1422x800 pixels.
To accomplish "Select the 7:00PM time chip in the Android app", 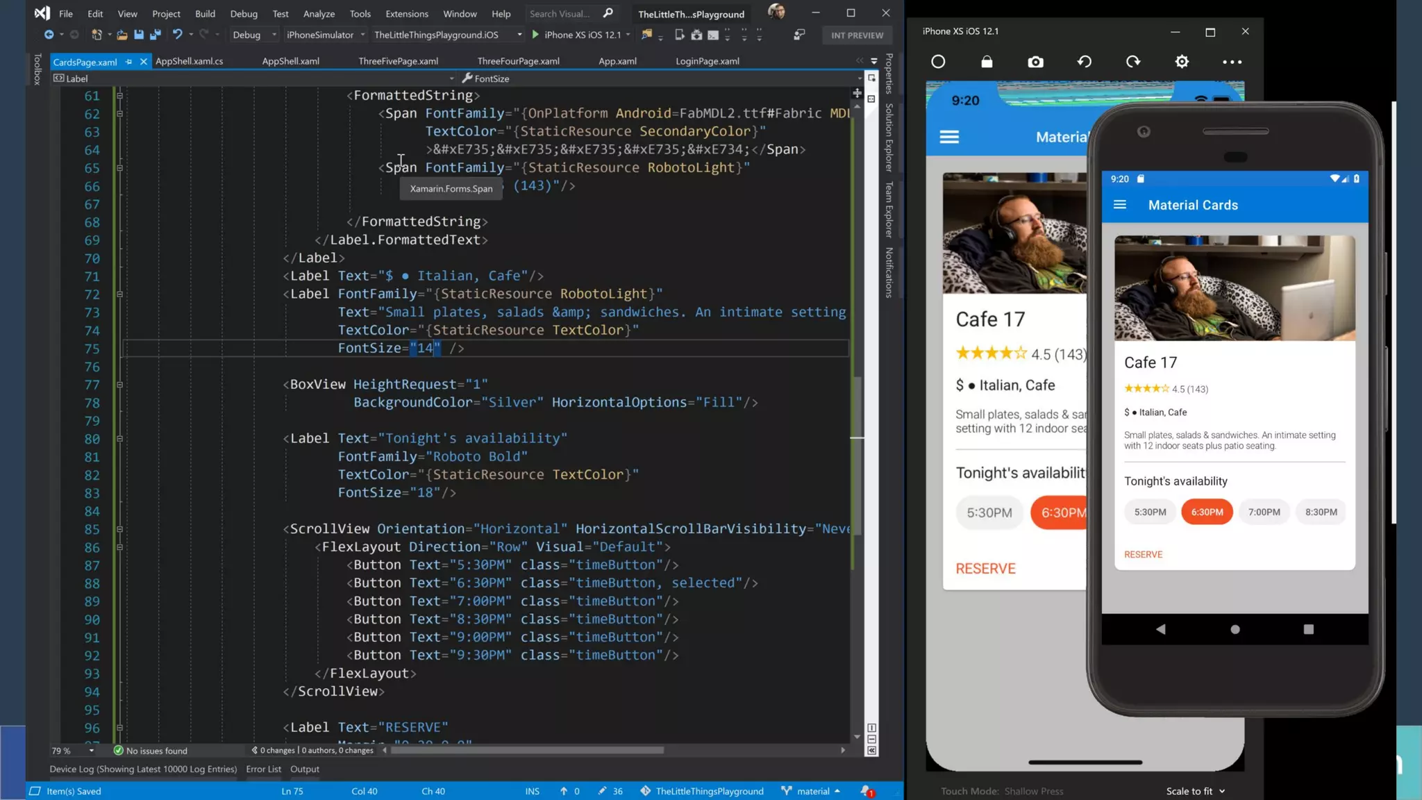I will tap(1264, 512).
